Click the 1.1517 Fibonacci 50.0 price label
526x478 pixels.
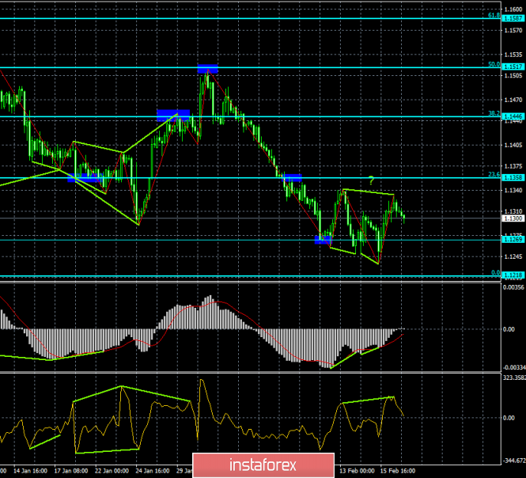click(x=513, y=66)
